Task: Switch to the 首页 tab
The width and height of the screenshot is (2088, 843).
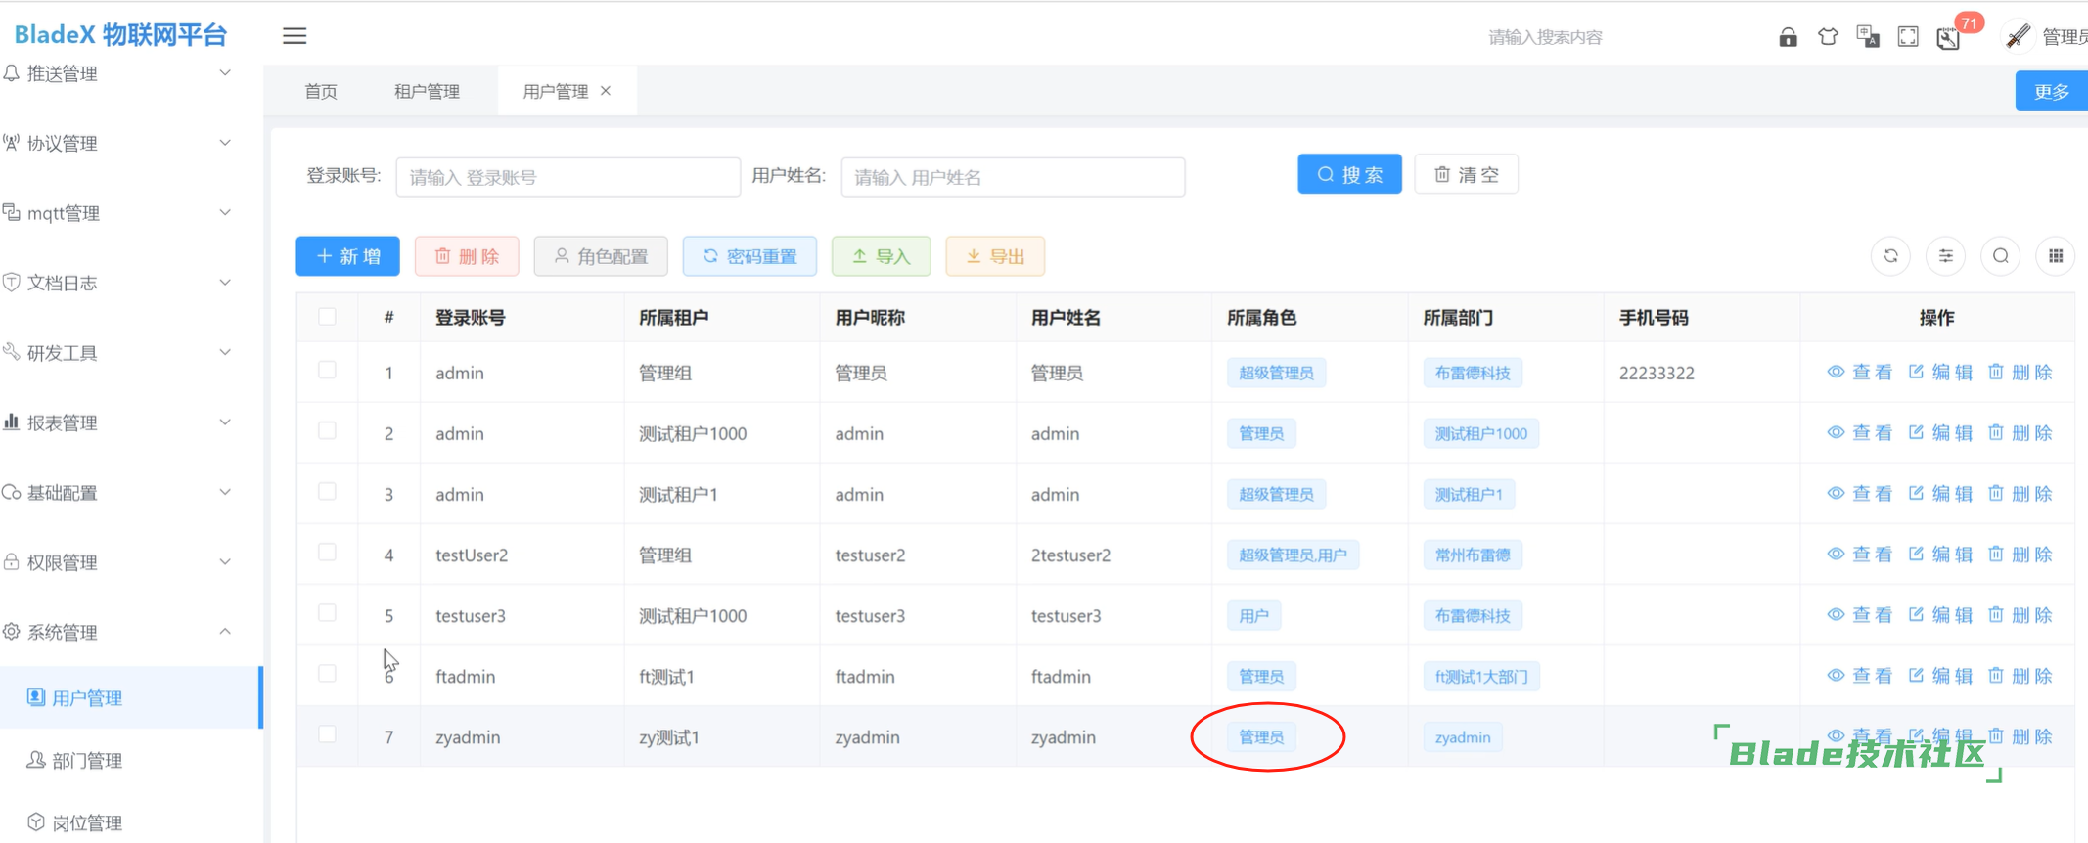Action: click(321, 91)
